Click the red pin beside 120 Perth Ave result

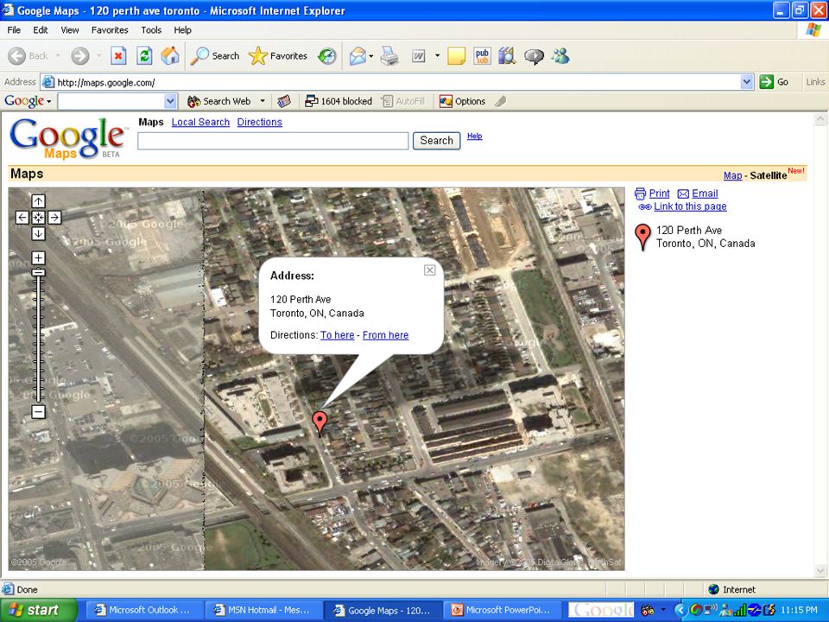point(642,237)
